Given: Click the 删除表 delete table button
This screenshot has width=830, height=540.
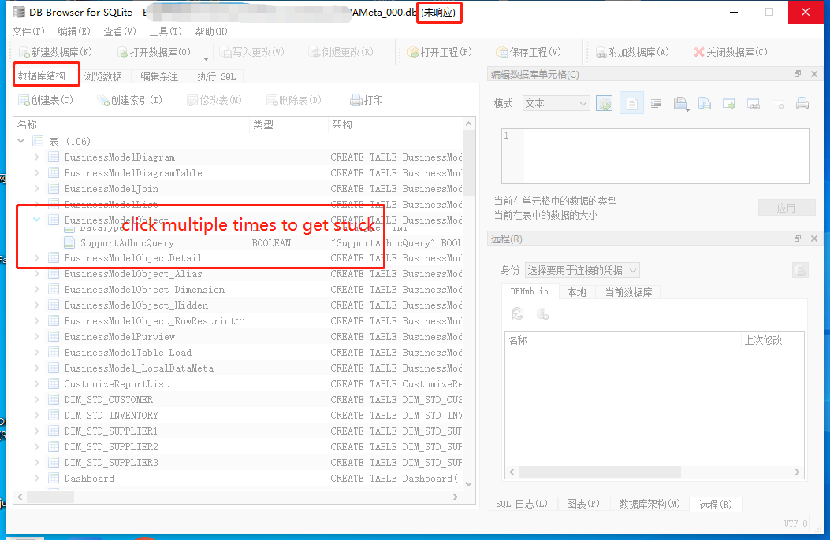Looking at the screenshot, I should point(294,100).
